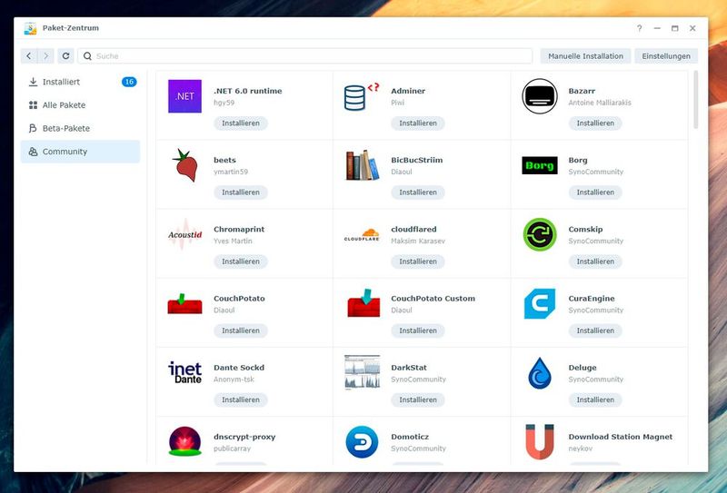Select the Community category
The height and width of the screenshot is (493, 727).
click(80, 152)
